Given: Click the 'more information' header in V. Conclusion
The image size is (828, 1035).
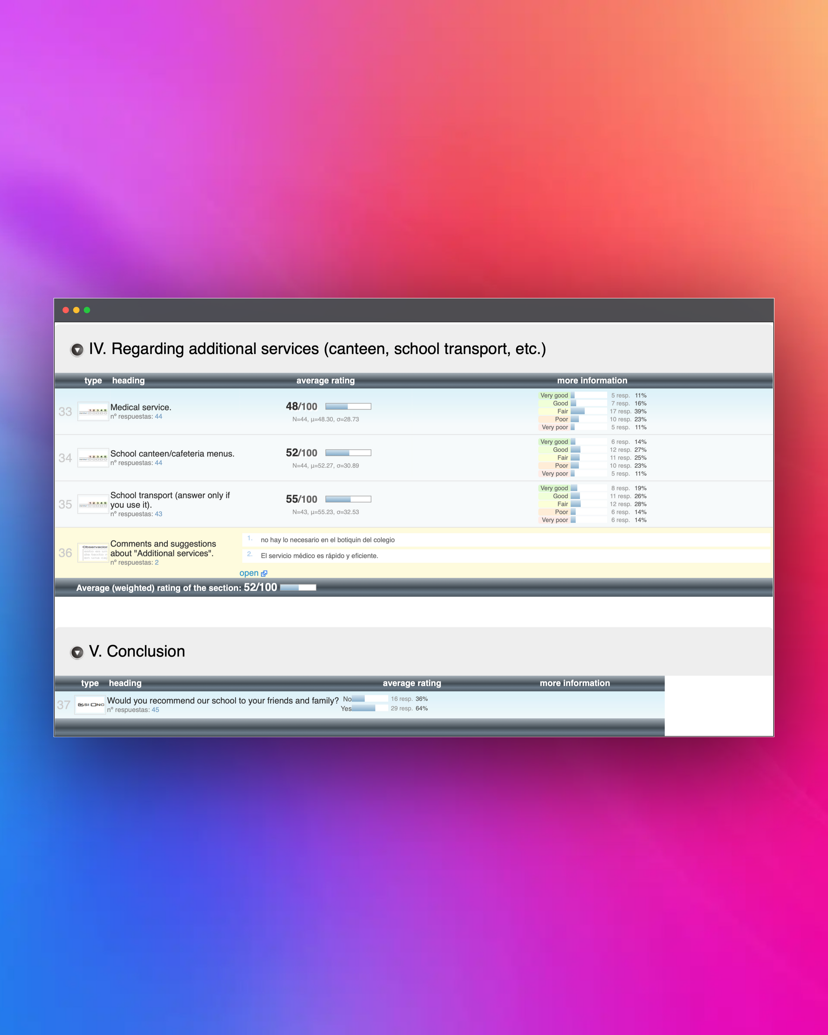Looking at the screenshot, I should tap(574, 683).
